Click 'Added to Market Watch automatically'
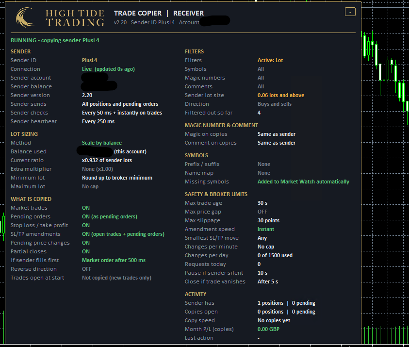 tap(303, 182)
